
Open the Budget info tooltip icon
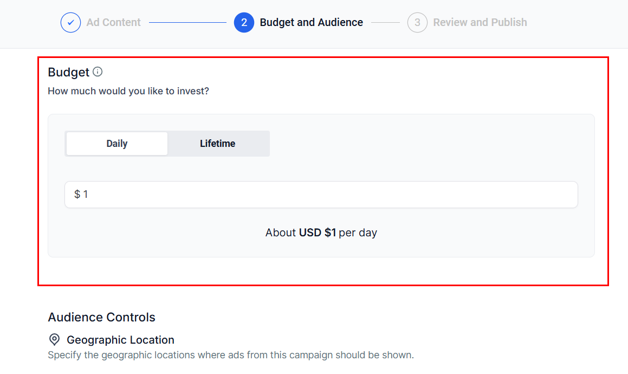click(x=98, y=72)
